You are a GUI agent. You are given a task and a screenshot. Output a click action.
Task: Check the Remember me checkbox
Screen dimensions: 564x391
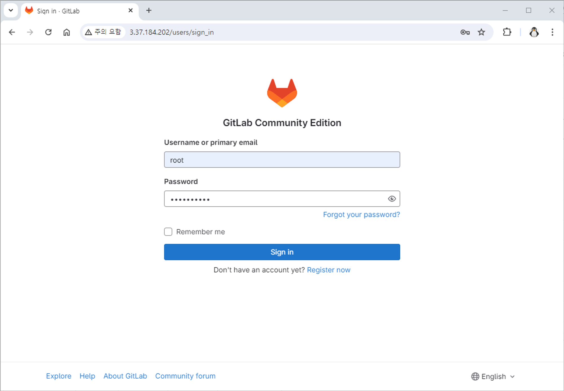pyautogui.click(x=168, y=232)
